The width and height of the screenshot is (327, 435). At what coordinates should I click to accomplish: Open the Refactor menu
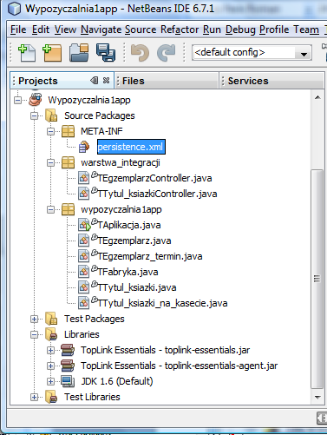[180, 30]
